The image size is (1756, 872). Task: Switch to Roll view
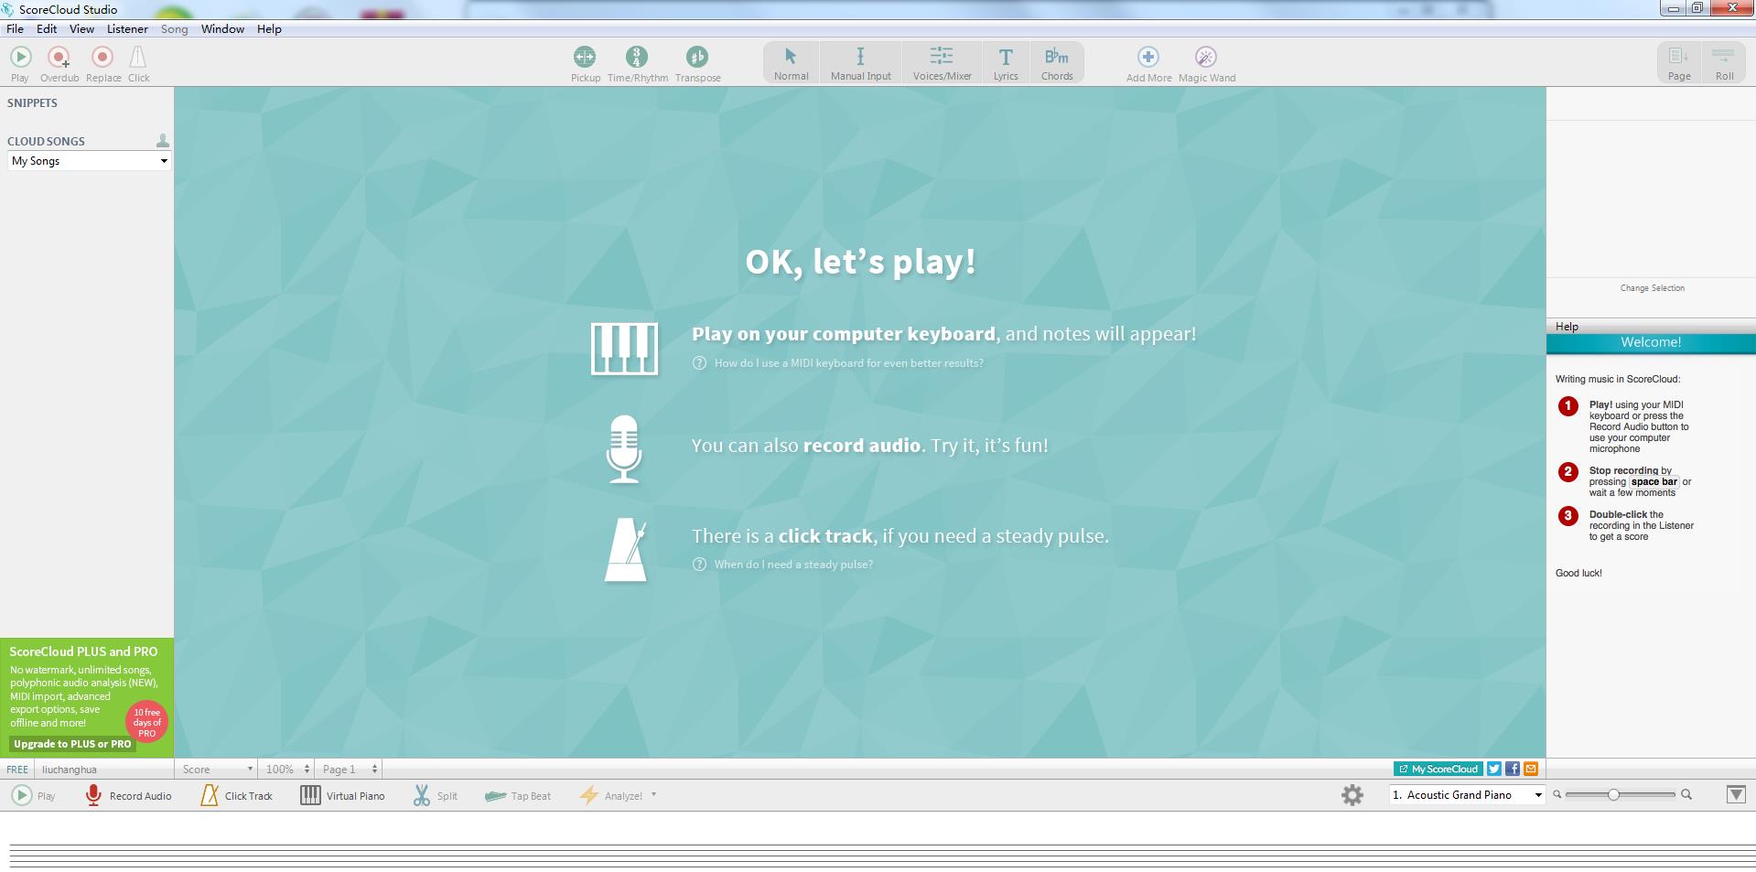pos(1724,62)
